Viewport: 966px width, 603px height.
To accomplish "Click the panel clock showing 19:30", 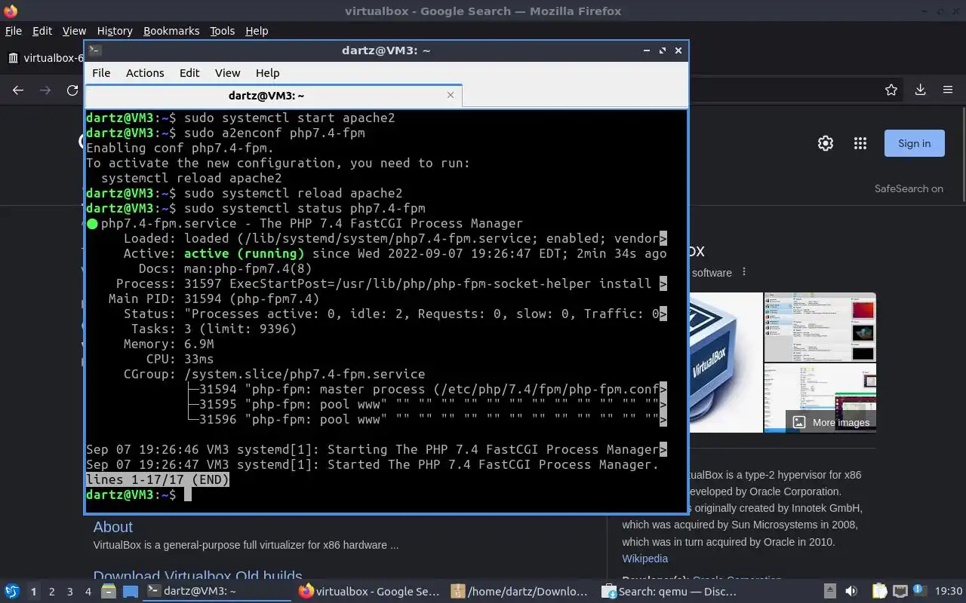I will [x=949, y=592].
